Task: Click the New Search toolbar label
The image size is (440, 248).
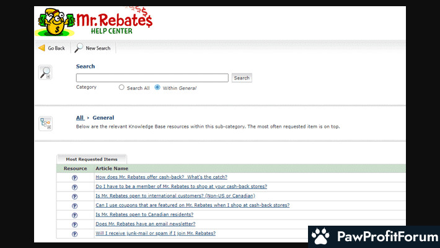Action: coord(98,48)
